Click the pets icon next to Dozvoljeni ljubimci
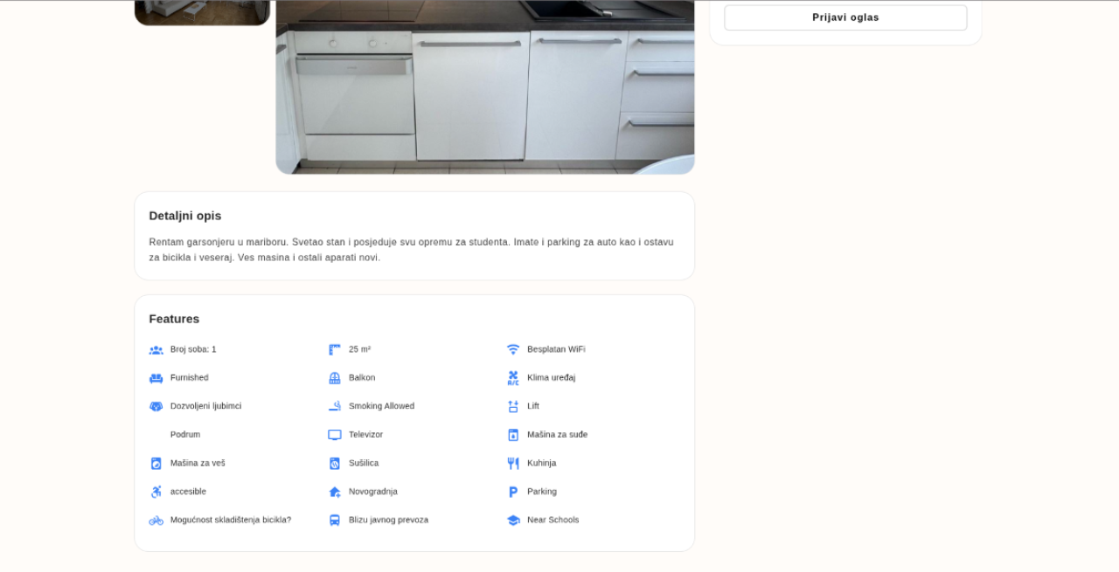This screenshot has height=572, width=1119. tap(156, 407)
